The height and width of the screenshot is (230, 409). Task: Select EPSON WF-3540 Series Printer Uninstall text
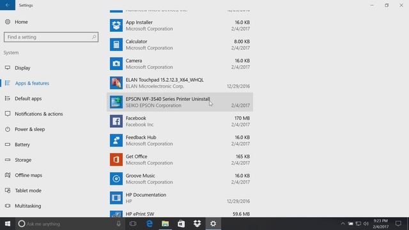pyautogui.click(x=167, y=99)
